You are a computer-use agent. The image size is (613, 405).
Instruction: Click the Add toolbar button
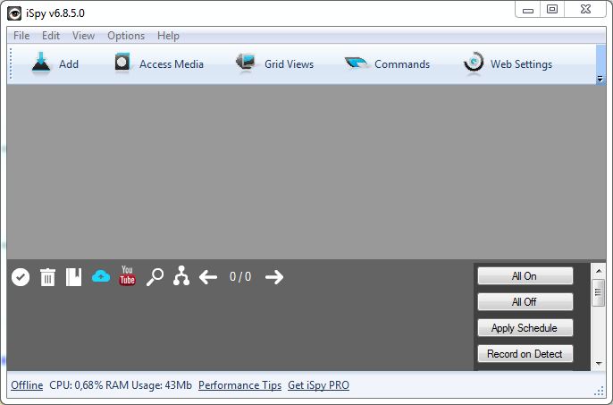tap(55, 63)
